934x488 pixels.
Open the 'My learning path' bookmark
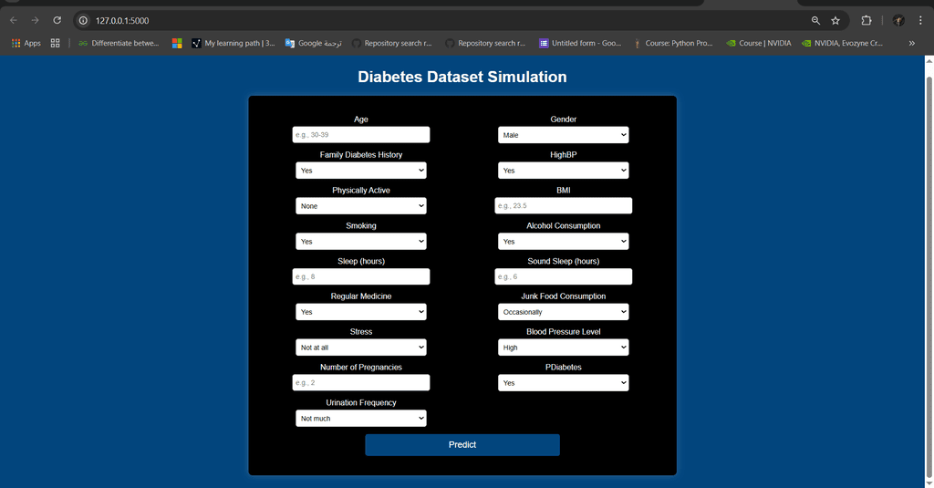(x=233, y=43)
